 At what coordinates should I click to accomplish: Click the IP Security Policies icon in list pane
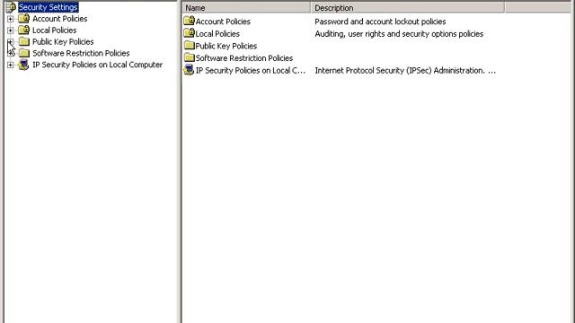pyautogui.click(x=190, y=70)
